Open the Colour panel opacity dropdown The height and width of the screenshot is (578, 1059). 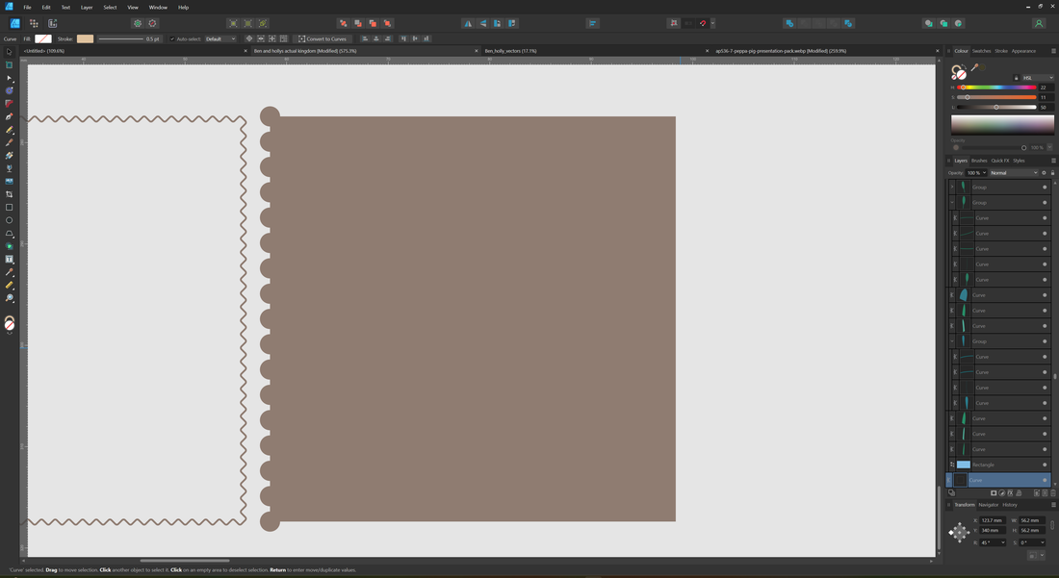coord(1049,147)
